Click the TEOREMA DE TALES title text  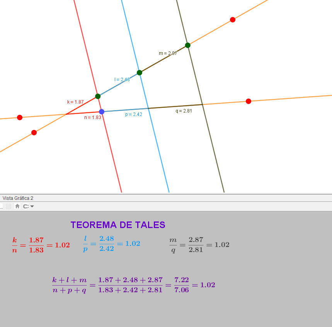coord(118,225)
